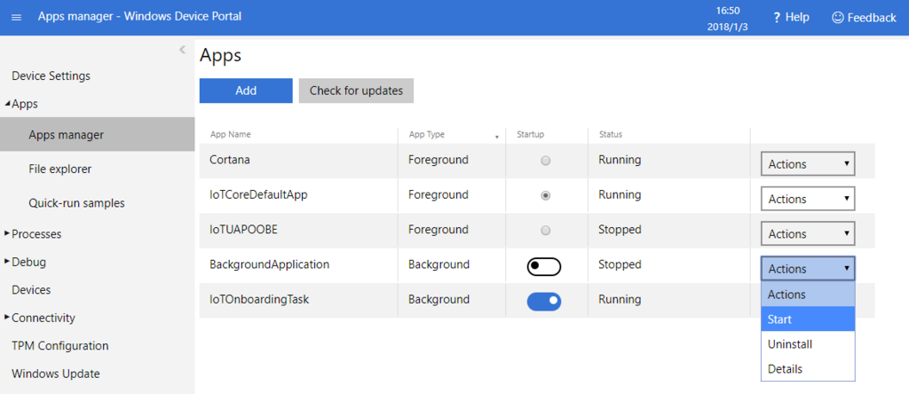This screenshot has height=394, width=909.
Task: Open Help in the header
Action: [791, 18]
